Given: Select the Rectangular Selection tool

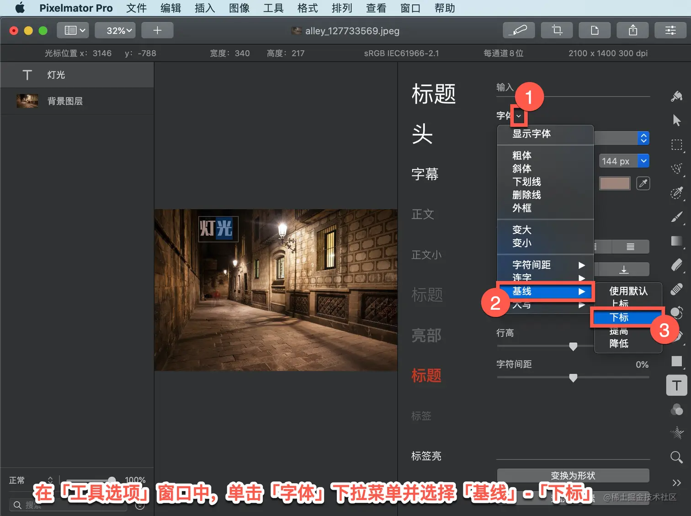Looking at the screenshot, I should click(x=677, y=145).
